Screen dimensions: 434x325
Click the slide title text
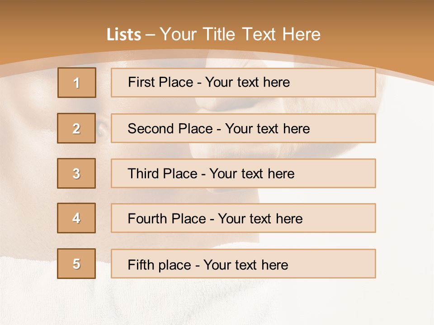click(x=213, y=34)
